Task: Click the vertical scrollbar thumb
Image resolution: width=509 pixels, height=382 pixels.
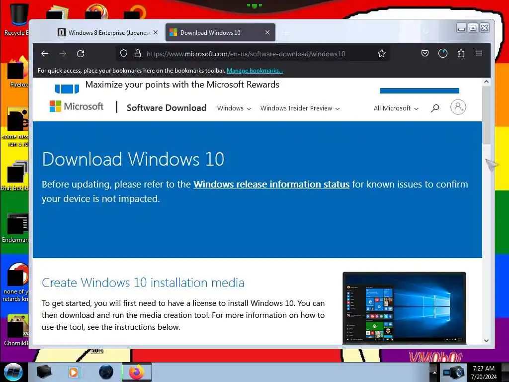Action: 486,115
